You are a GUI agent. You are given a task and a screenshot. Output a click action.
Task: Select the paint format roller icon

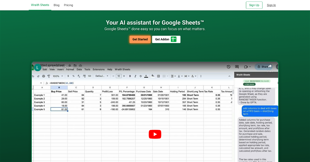point(49,76)
